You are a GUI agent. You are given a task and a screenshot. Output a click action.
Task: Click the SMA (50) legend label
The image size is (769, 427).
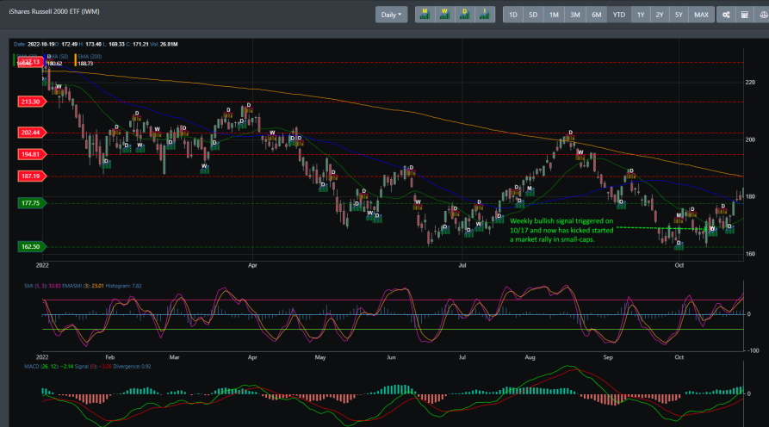[x=58, y=56]
